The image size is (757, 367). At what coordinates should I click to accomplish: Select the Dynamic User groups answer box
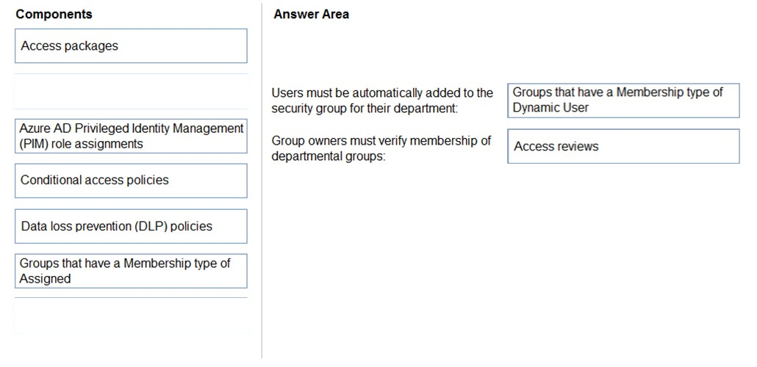coord(623,101)
